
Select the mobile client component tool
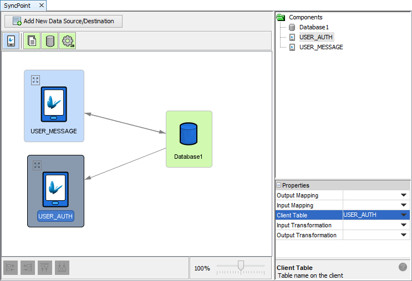click(11, 40)
